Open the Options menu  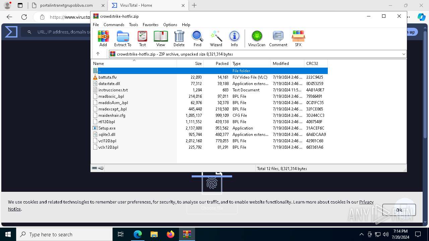point(170,25)
